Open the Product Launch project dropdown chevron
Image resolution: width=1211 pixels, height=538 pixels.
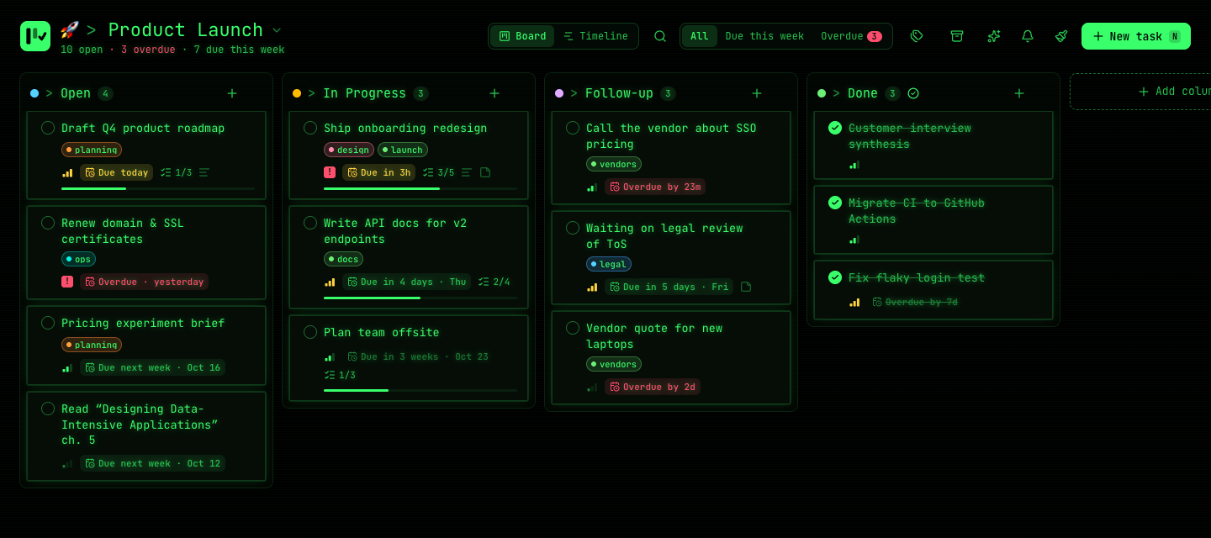(277, 30)
